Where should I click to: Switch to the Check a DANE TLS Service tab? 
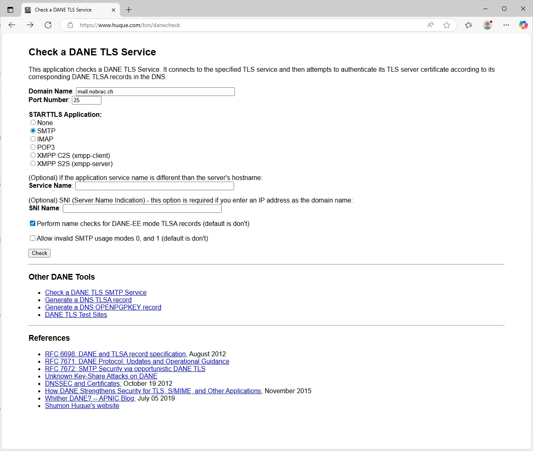(64, 9)
